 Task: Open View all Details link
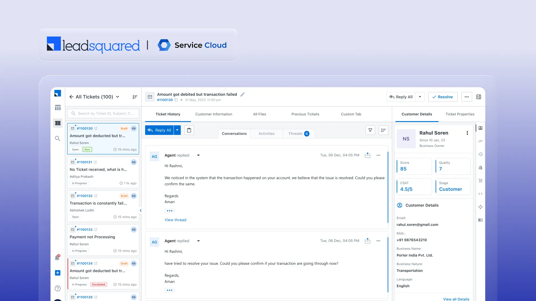click(x=456, y=299)
